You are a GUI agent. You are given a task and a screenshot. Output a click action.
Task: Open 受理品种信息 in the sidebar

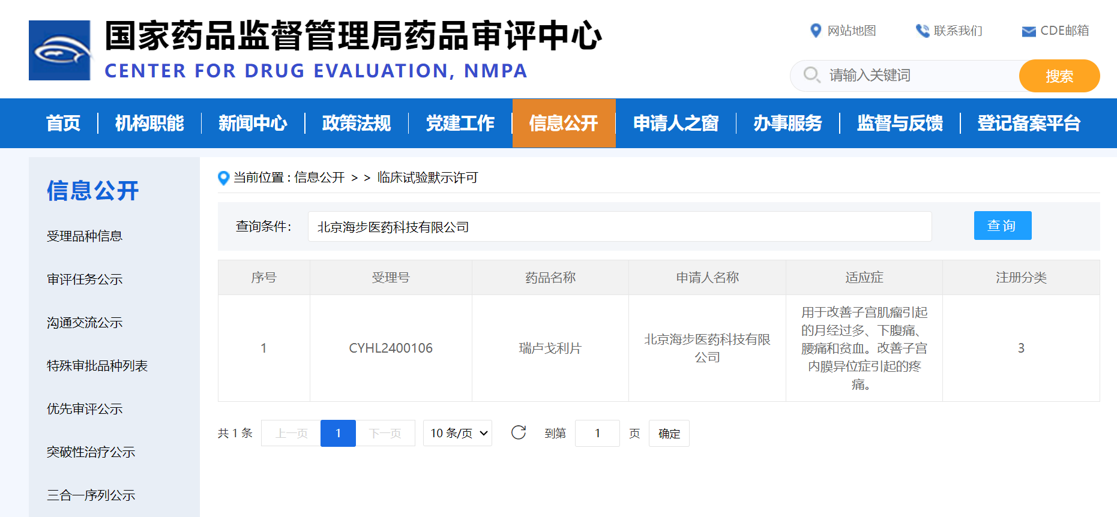coord(85,236)
